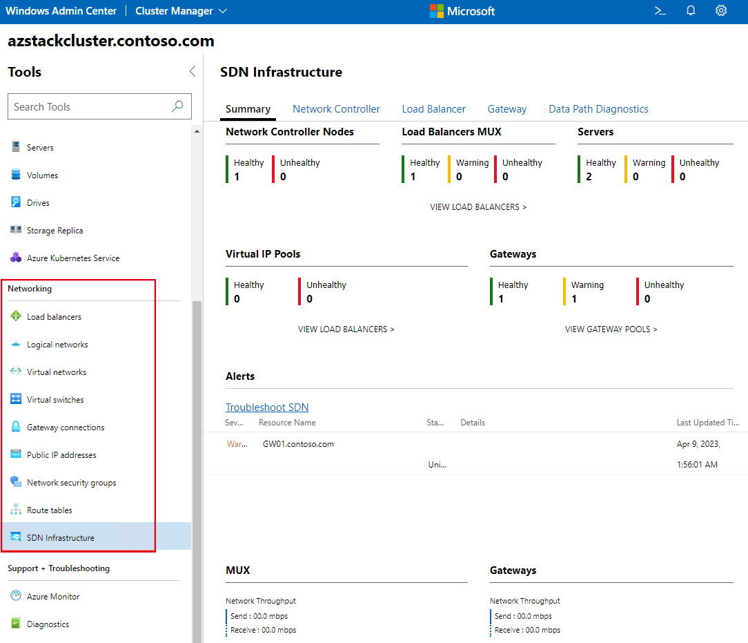
Task: Focus the Search Tools input field
Action: [99, 106]
